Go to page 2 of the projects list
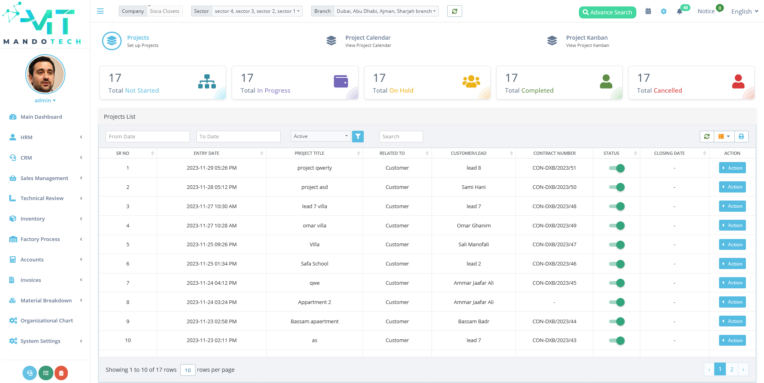 point(731,369)
